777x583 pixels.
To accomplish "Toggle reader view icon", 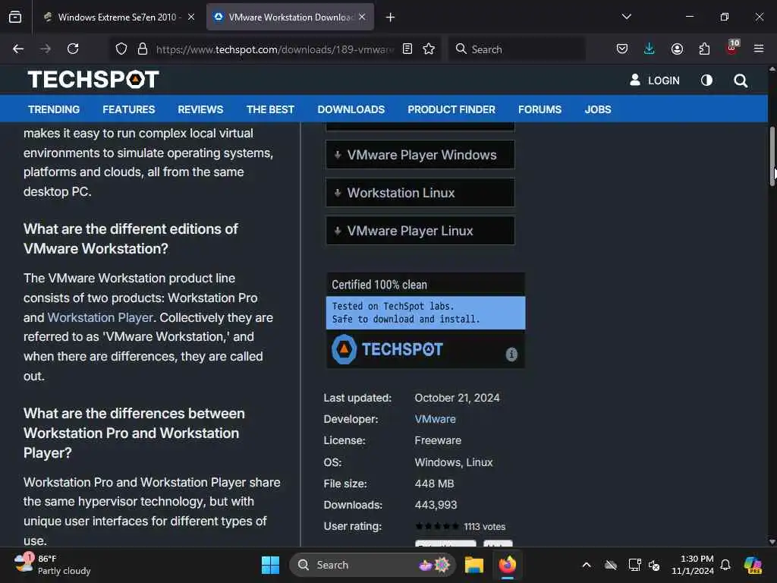I will tap(407, 49).
